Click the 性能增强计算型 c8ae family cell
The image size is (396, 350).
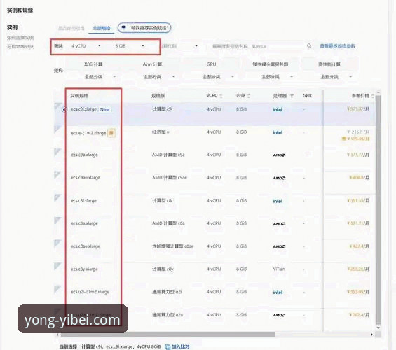click(172, 246)
